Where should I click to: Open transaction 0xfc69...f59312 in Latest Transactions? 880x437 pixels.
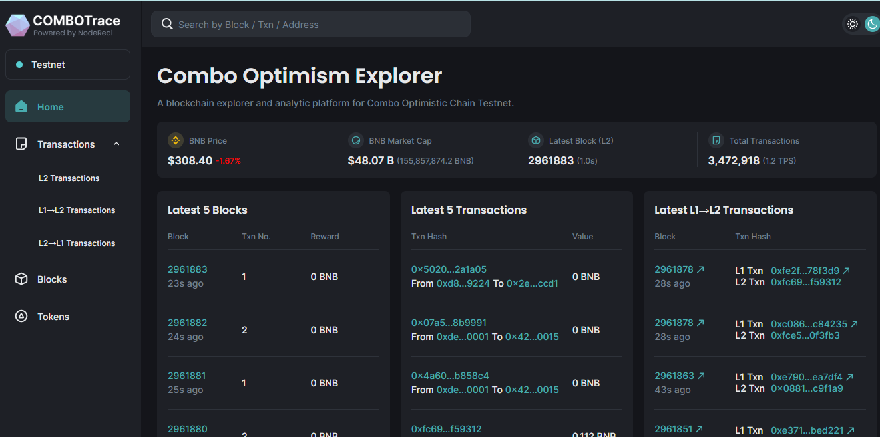446,429
